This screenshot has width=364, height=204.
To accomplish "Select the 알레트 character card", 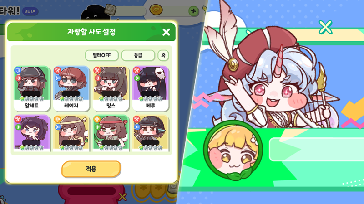I will click(x=32, y=88).
